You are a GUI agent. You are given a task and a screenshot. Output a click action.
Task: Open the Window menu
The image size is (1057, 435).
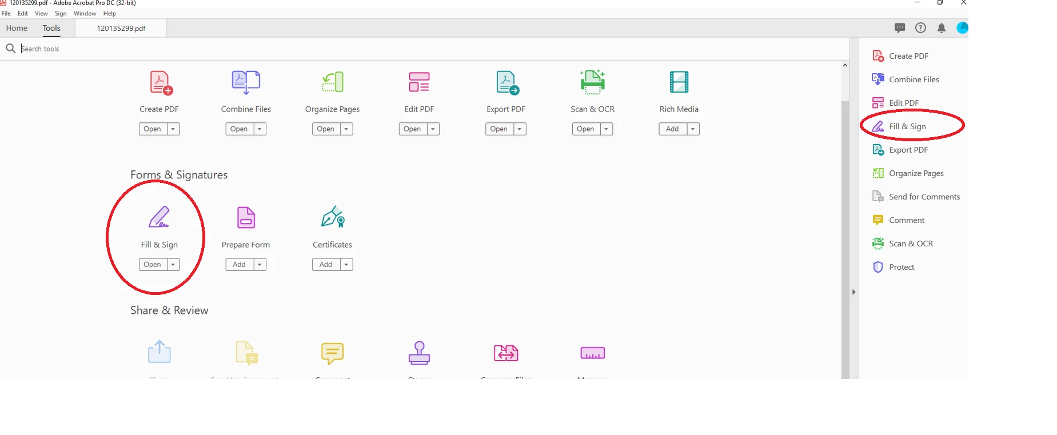pos(85,13)
